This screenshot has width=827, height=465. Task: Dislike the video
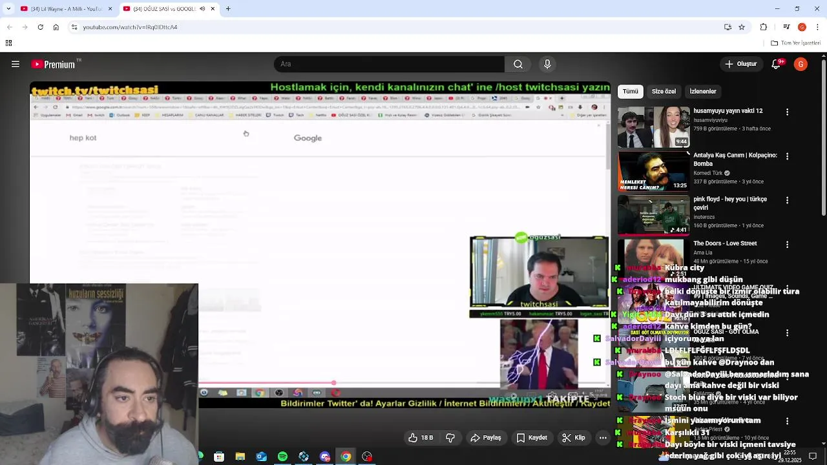450,438
